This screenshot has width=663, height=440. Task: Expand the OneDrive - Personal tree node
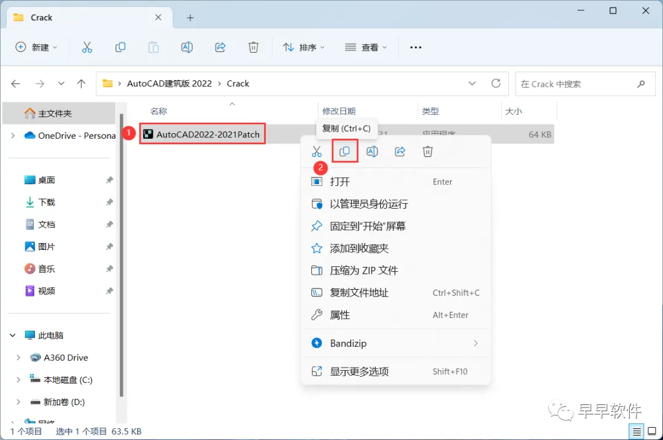pos(13,135)
